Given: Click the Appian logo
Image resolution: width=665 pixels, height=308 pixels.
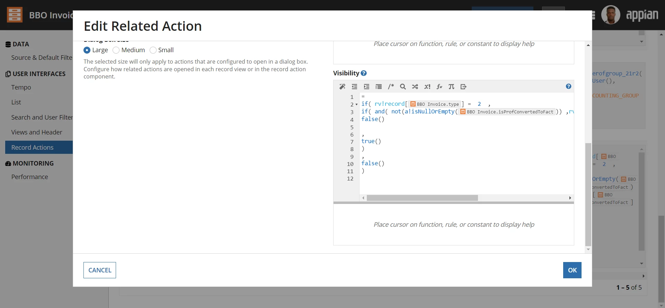Looking at the screenshot, I should [x=642, y=15].
